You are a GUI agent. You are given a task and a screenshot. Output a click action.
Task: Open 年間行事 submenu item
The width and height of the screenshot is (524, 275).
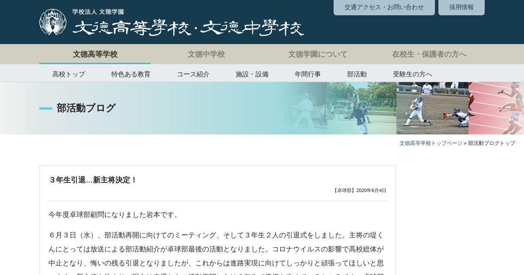point(308,74)
